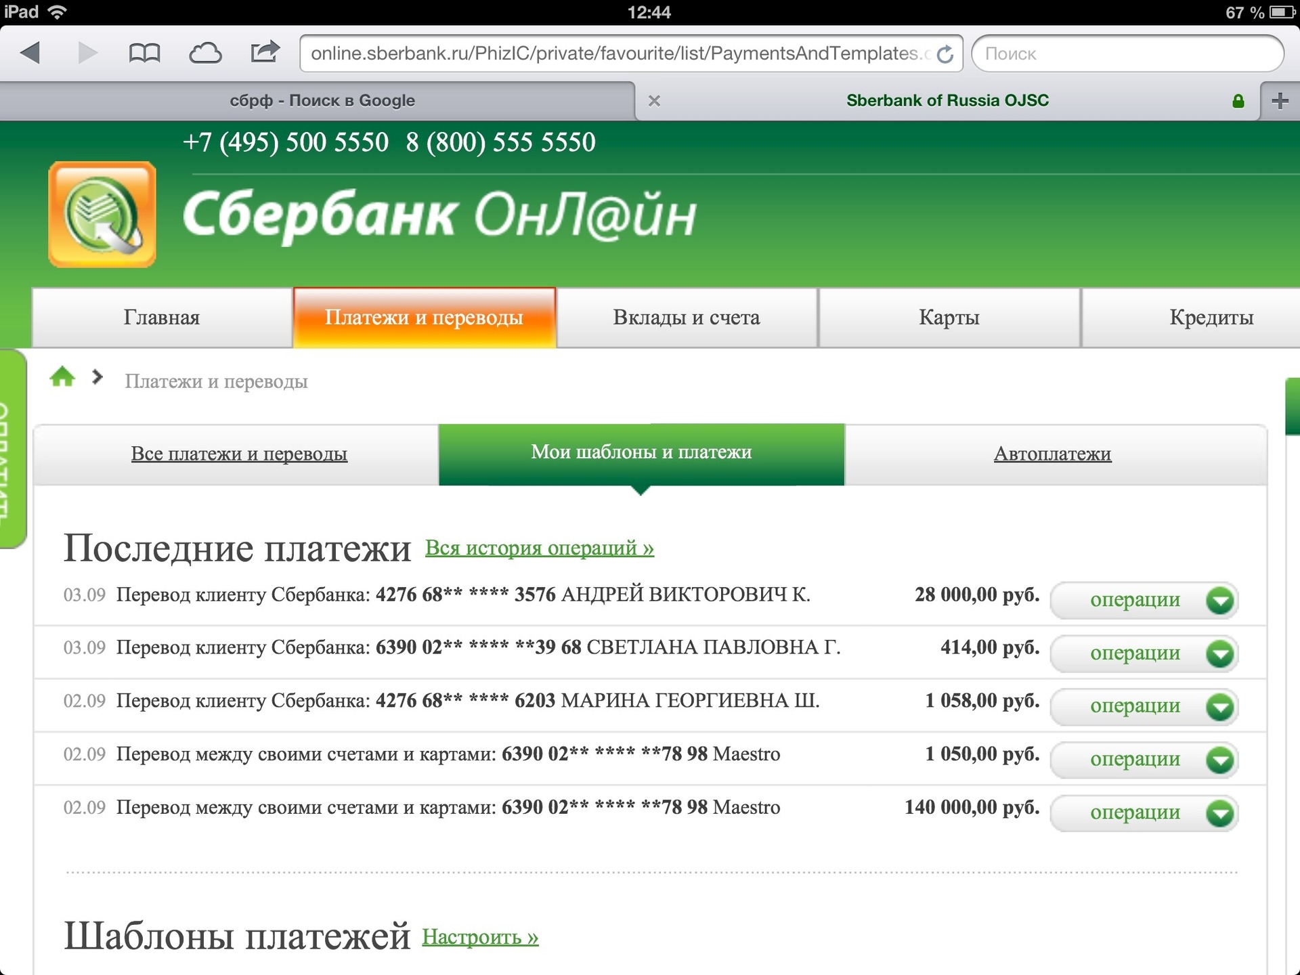Click the Шаблоны платежей heading
Screen dimensions: 1300x975
pyautogui.click(x=237, y=936)
